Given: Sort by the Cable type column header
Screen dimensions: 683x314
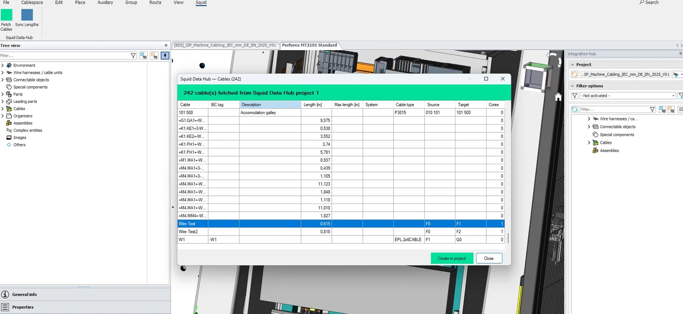Looking at the screenshot, I should (409, 105).
